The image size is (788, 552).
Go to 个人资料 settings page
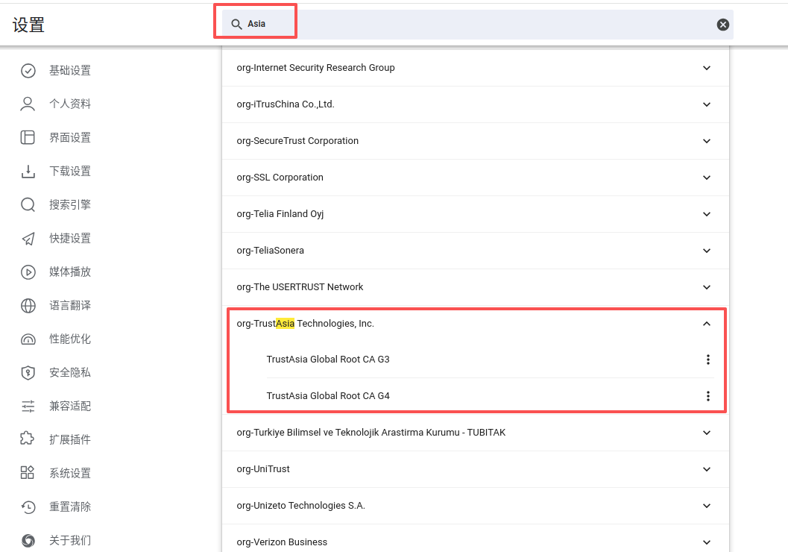pos(69,104)
